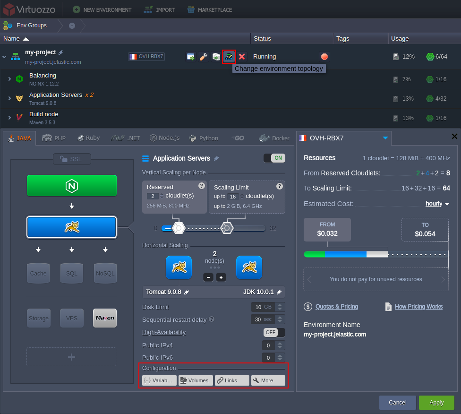Switch to the Python tab
This screenshot has width=461, height=414.
(x=204, y=138)
